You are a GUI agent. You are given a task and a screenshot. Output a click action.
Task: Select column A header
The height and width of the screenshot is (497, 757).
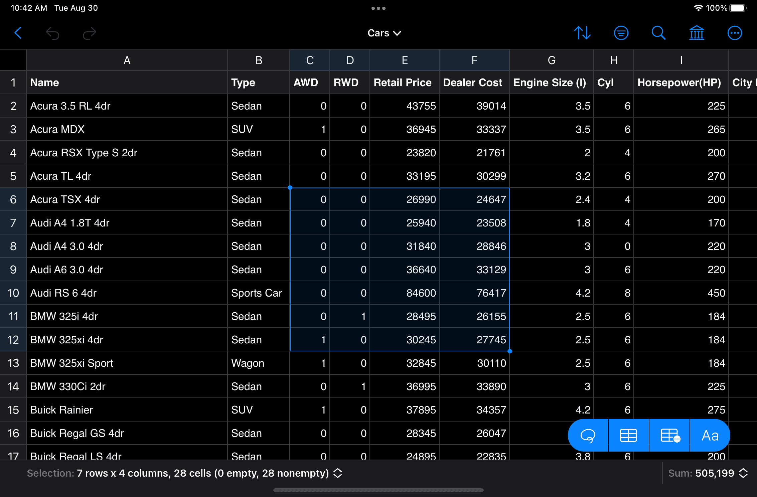(127, 60)
